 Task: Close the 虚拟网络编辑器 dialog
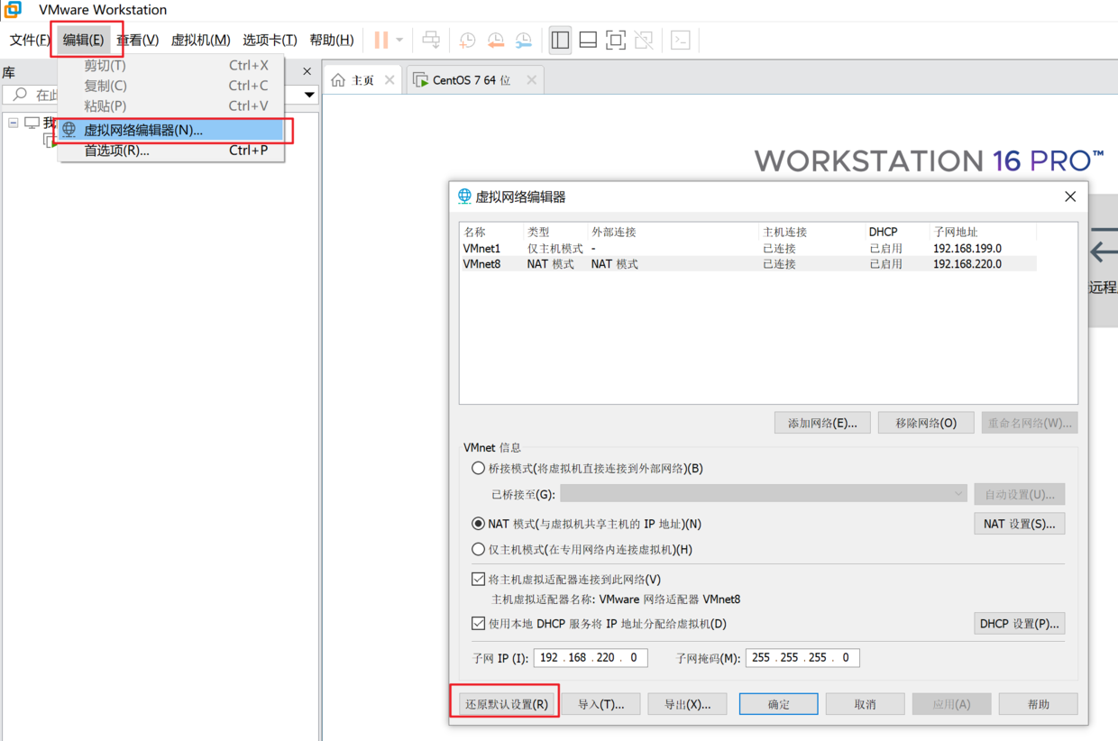pyautogui.click(x=1070, y=197)
